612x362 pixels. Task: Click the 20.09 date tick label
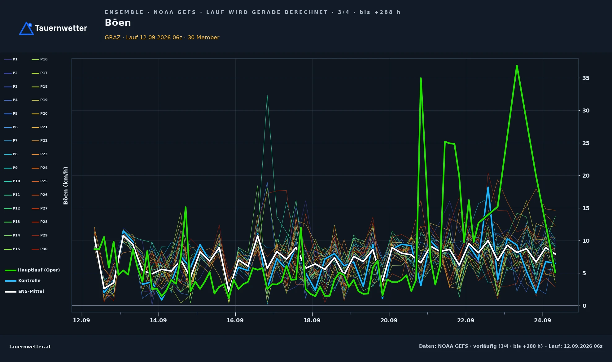pos(389,320)
